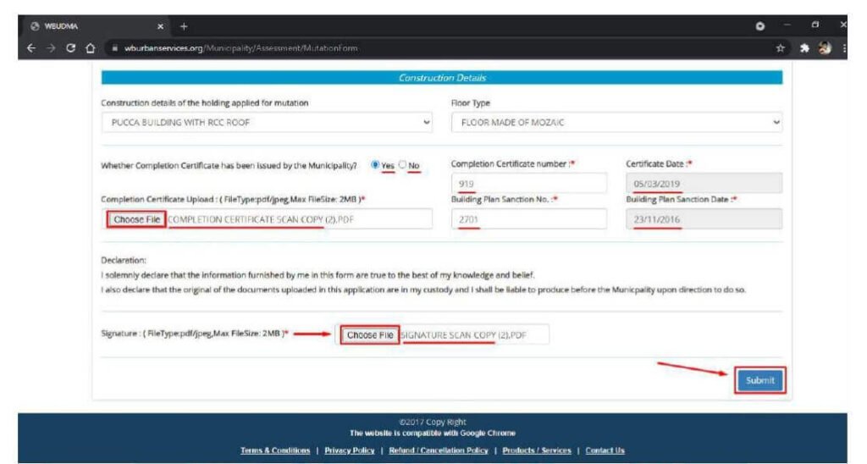
Task: Open the browser home page icon
Action: click(x=91, y=48)
